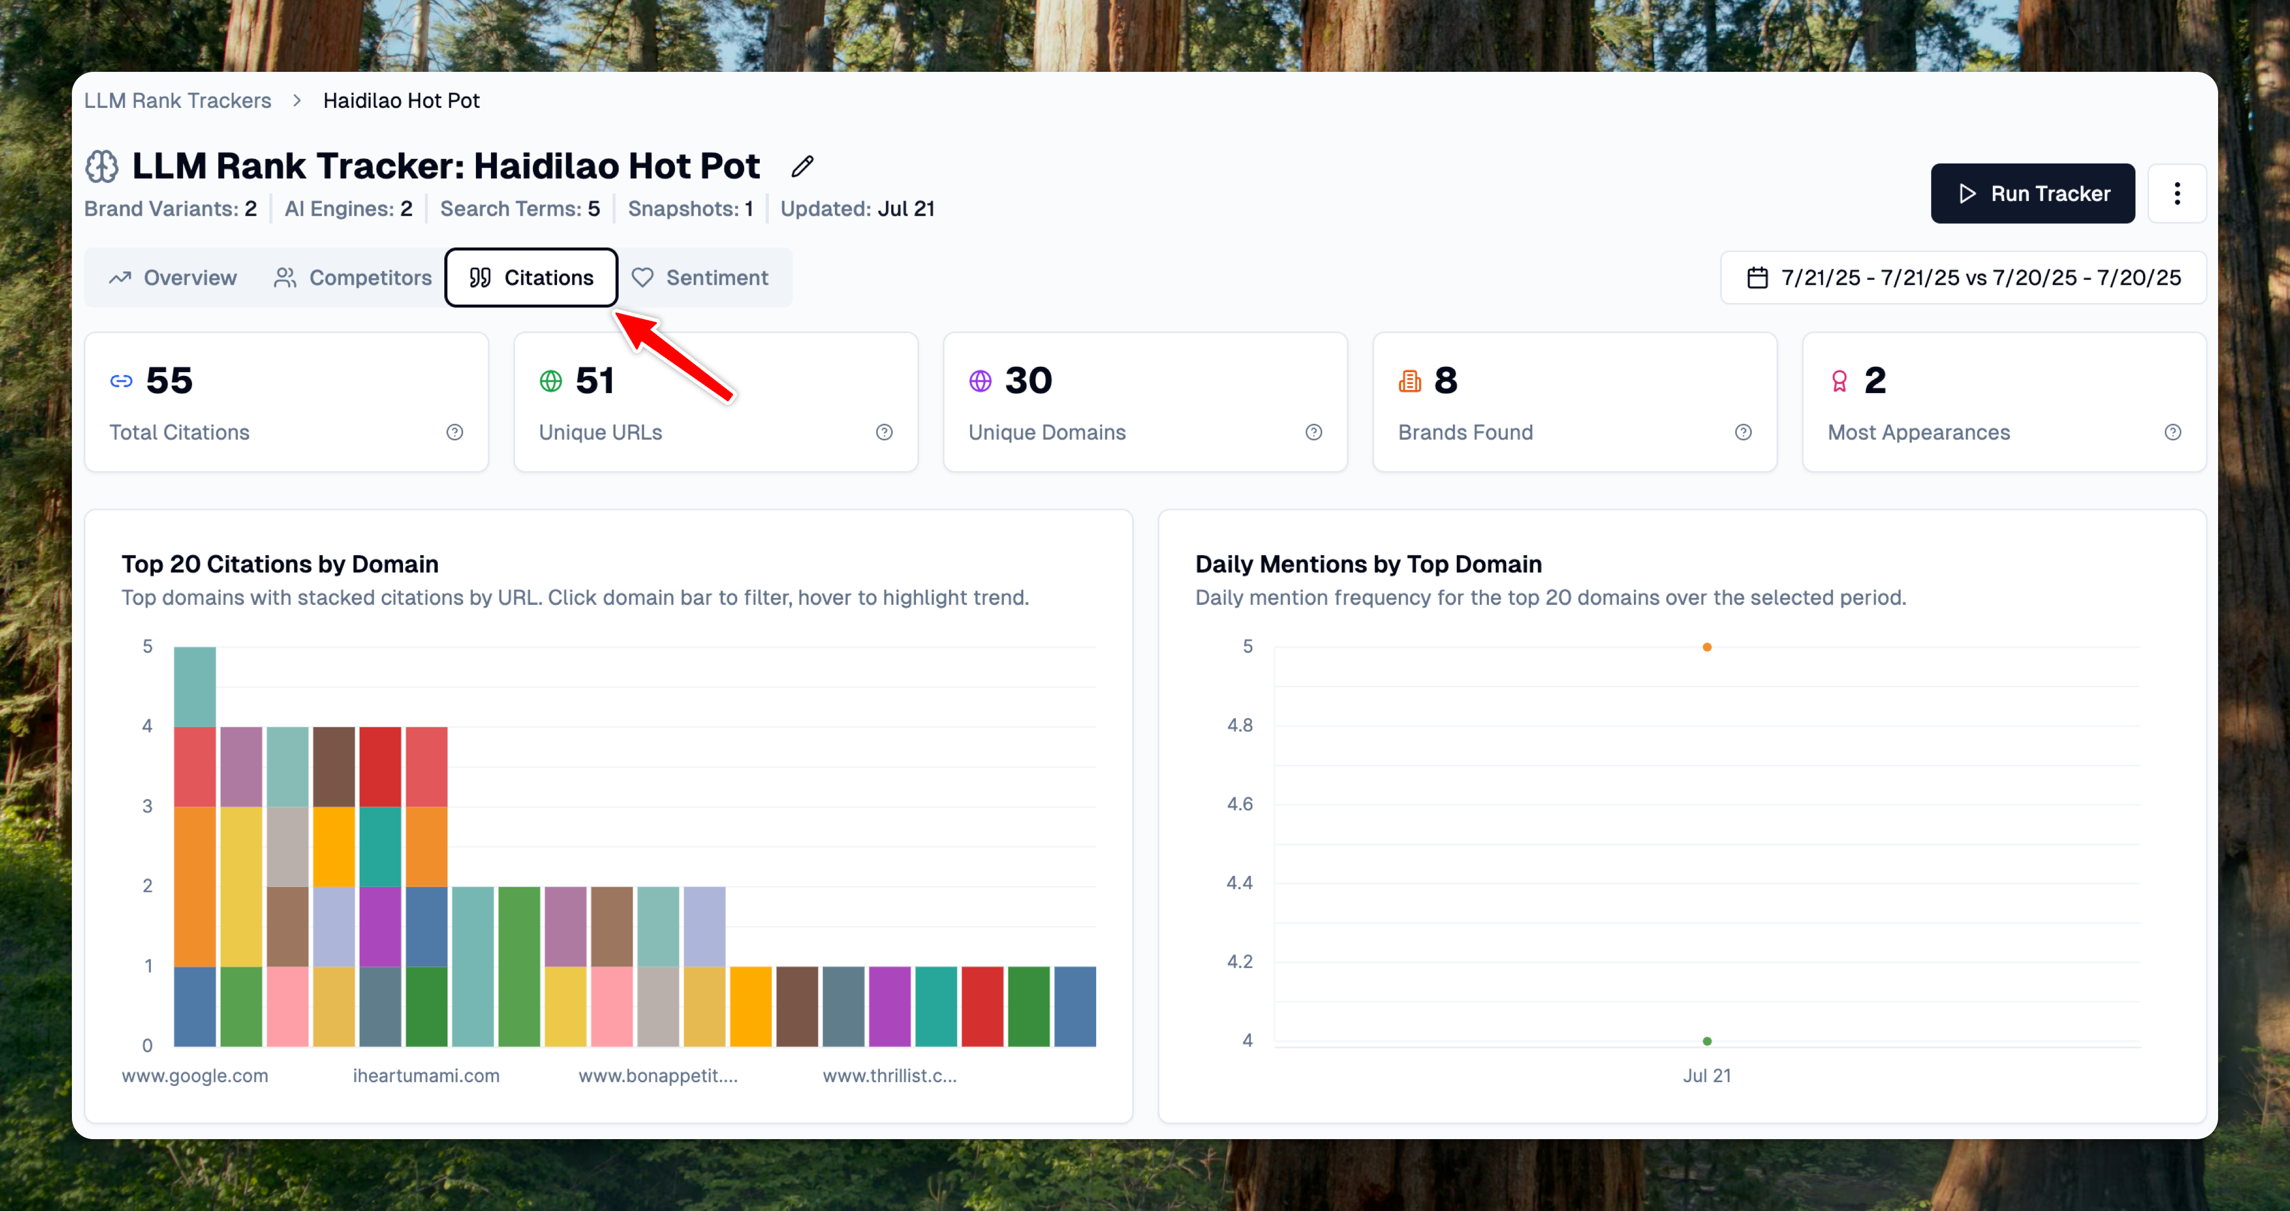Click help icon on Unique Domains card

1313,433
